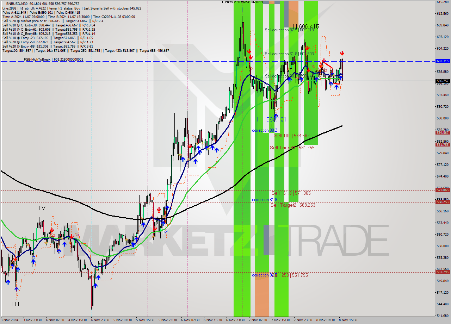Viewport: 451px width, 324px height.
Task: Click the red 568.253 price tag
Action: [x=443, y=202]
